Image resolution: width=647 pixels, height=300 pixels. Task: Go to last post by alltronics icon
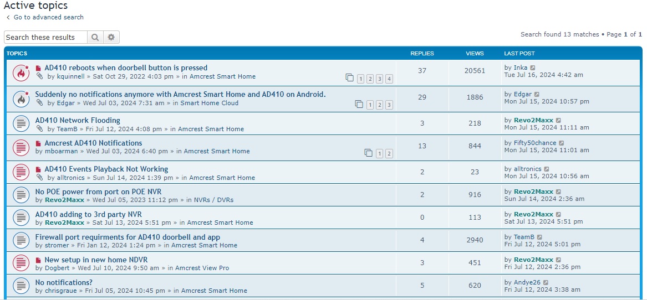coord(546,169)
